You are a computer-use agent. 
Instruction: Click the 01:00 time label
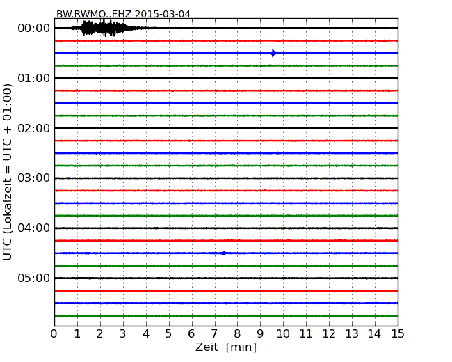pyautogui.click(x=34, y=78)
